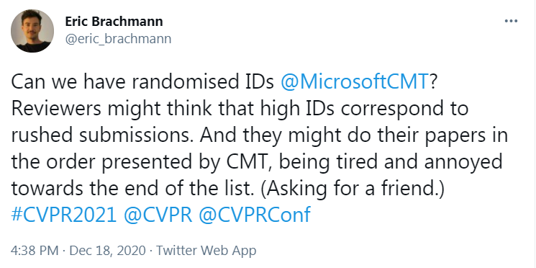Click the 4:38 PM timestamp

coord(35,251)
